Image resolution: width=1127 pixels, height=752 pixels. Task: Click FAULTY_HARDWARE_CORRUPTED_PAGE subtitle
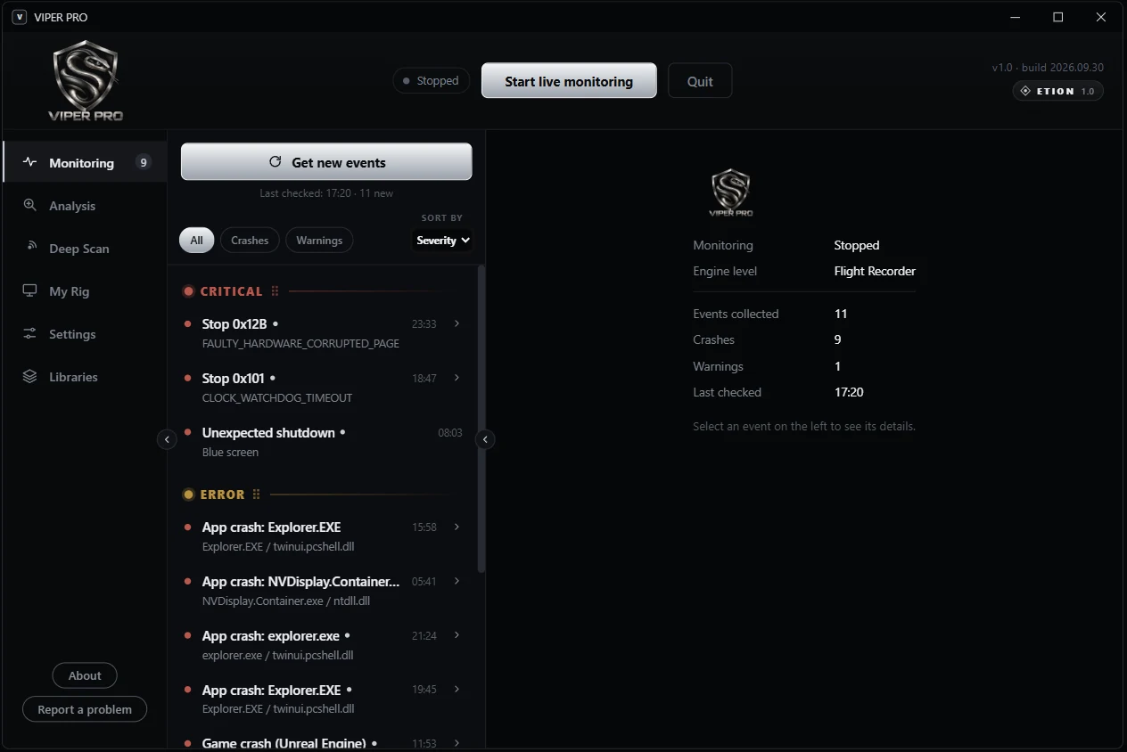tap(300, 344)
